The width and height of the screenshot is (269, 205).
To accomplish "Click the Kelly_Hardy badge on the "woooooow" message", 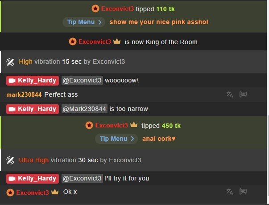I will (x=33, y=80).
